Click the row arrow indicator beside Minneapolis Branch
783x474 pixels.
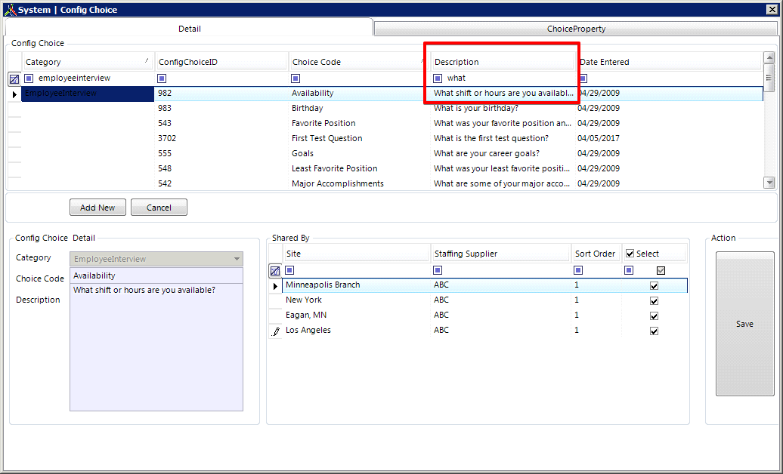point(275,286)
